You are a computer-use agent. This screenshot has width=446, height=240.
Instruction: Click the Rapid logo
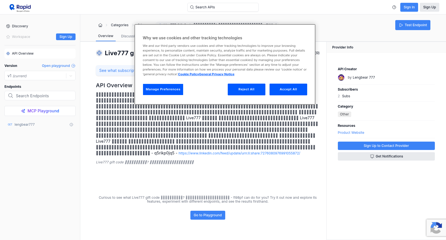click(20, 8)
